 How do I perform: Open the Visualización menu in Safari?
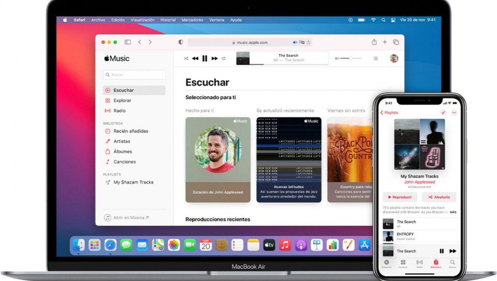(143, 20)
